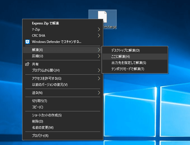Screen dimensions: 190x145
Task: Click the share icon beside 共有
Action: tap(27, 64)
